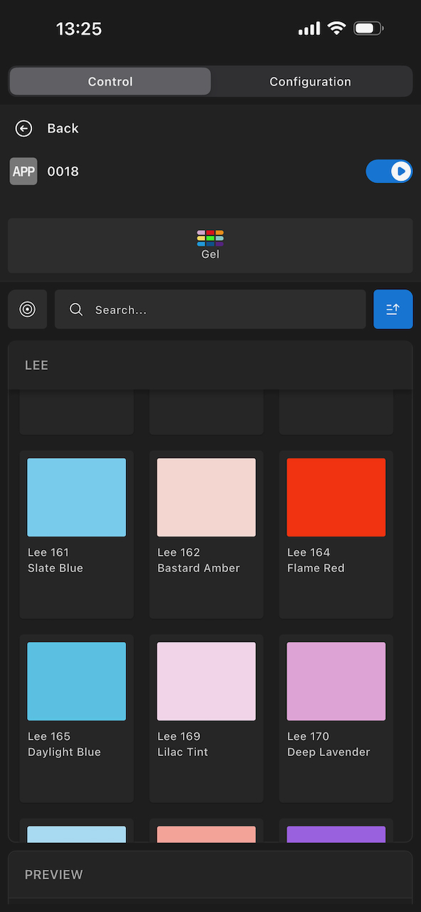
Task: Click the 0018 fixture name text
Action: [x=63, y=172]
